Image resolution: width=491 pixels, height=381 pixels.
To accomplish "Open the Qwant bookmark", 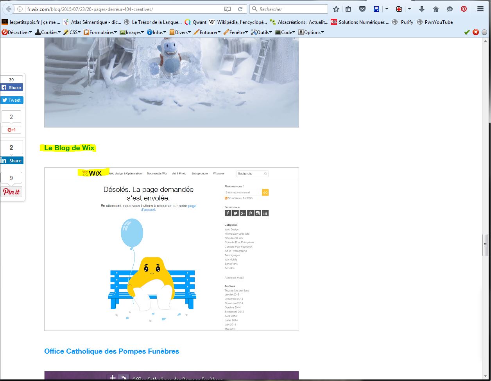I will tap(195, 22).
